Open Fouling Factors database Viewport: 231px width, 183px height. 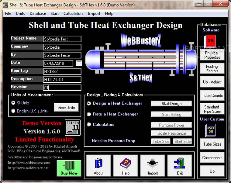tap(212, 68)
